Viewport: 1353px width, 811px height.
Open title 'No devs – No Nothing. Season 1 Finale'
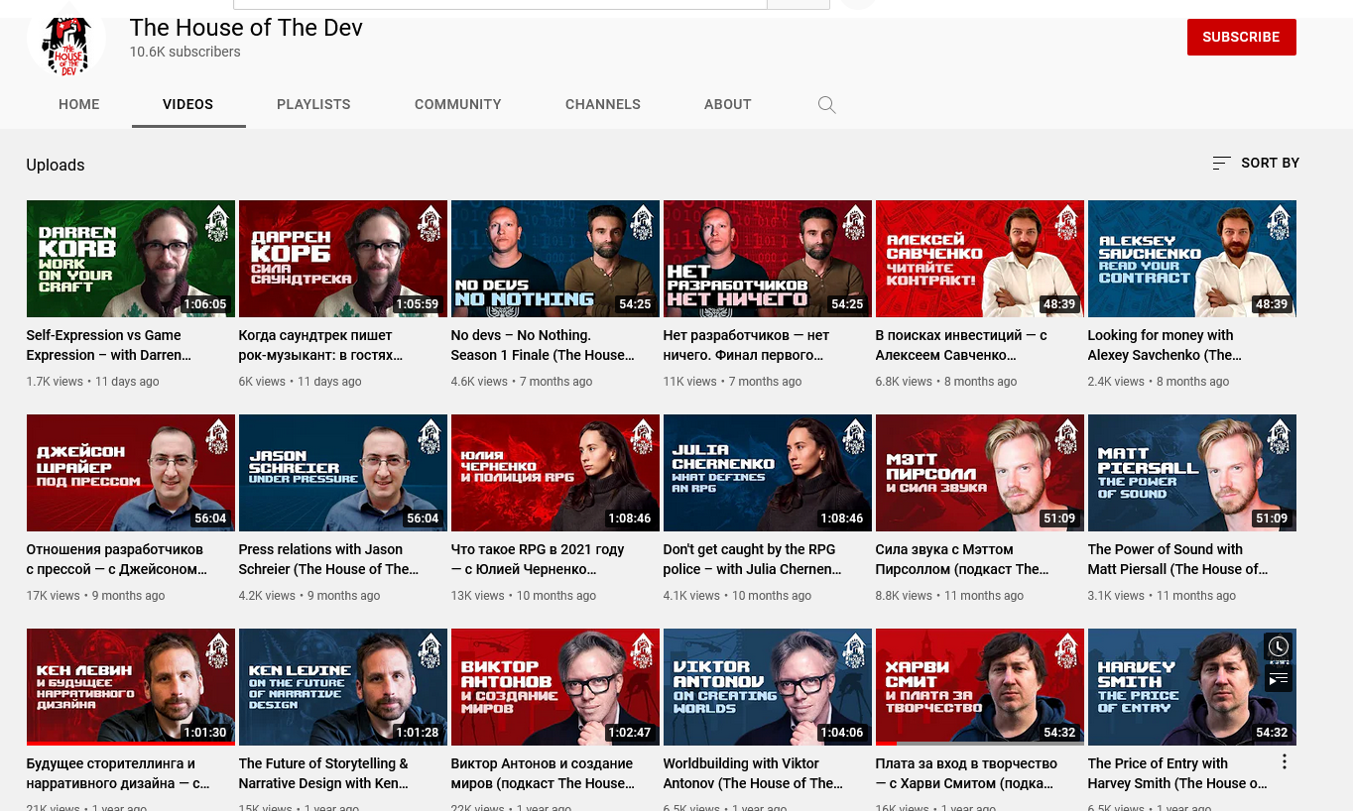[543, 345]
